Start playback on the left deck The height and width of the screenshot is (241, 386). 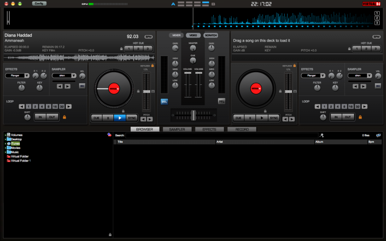point(120,118)
